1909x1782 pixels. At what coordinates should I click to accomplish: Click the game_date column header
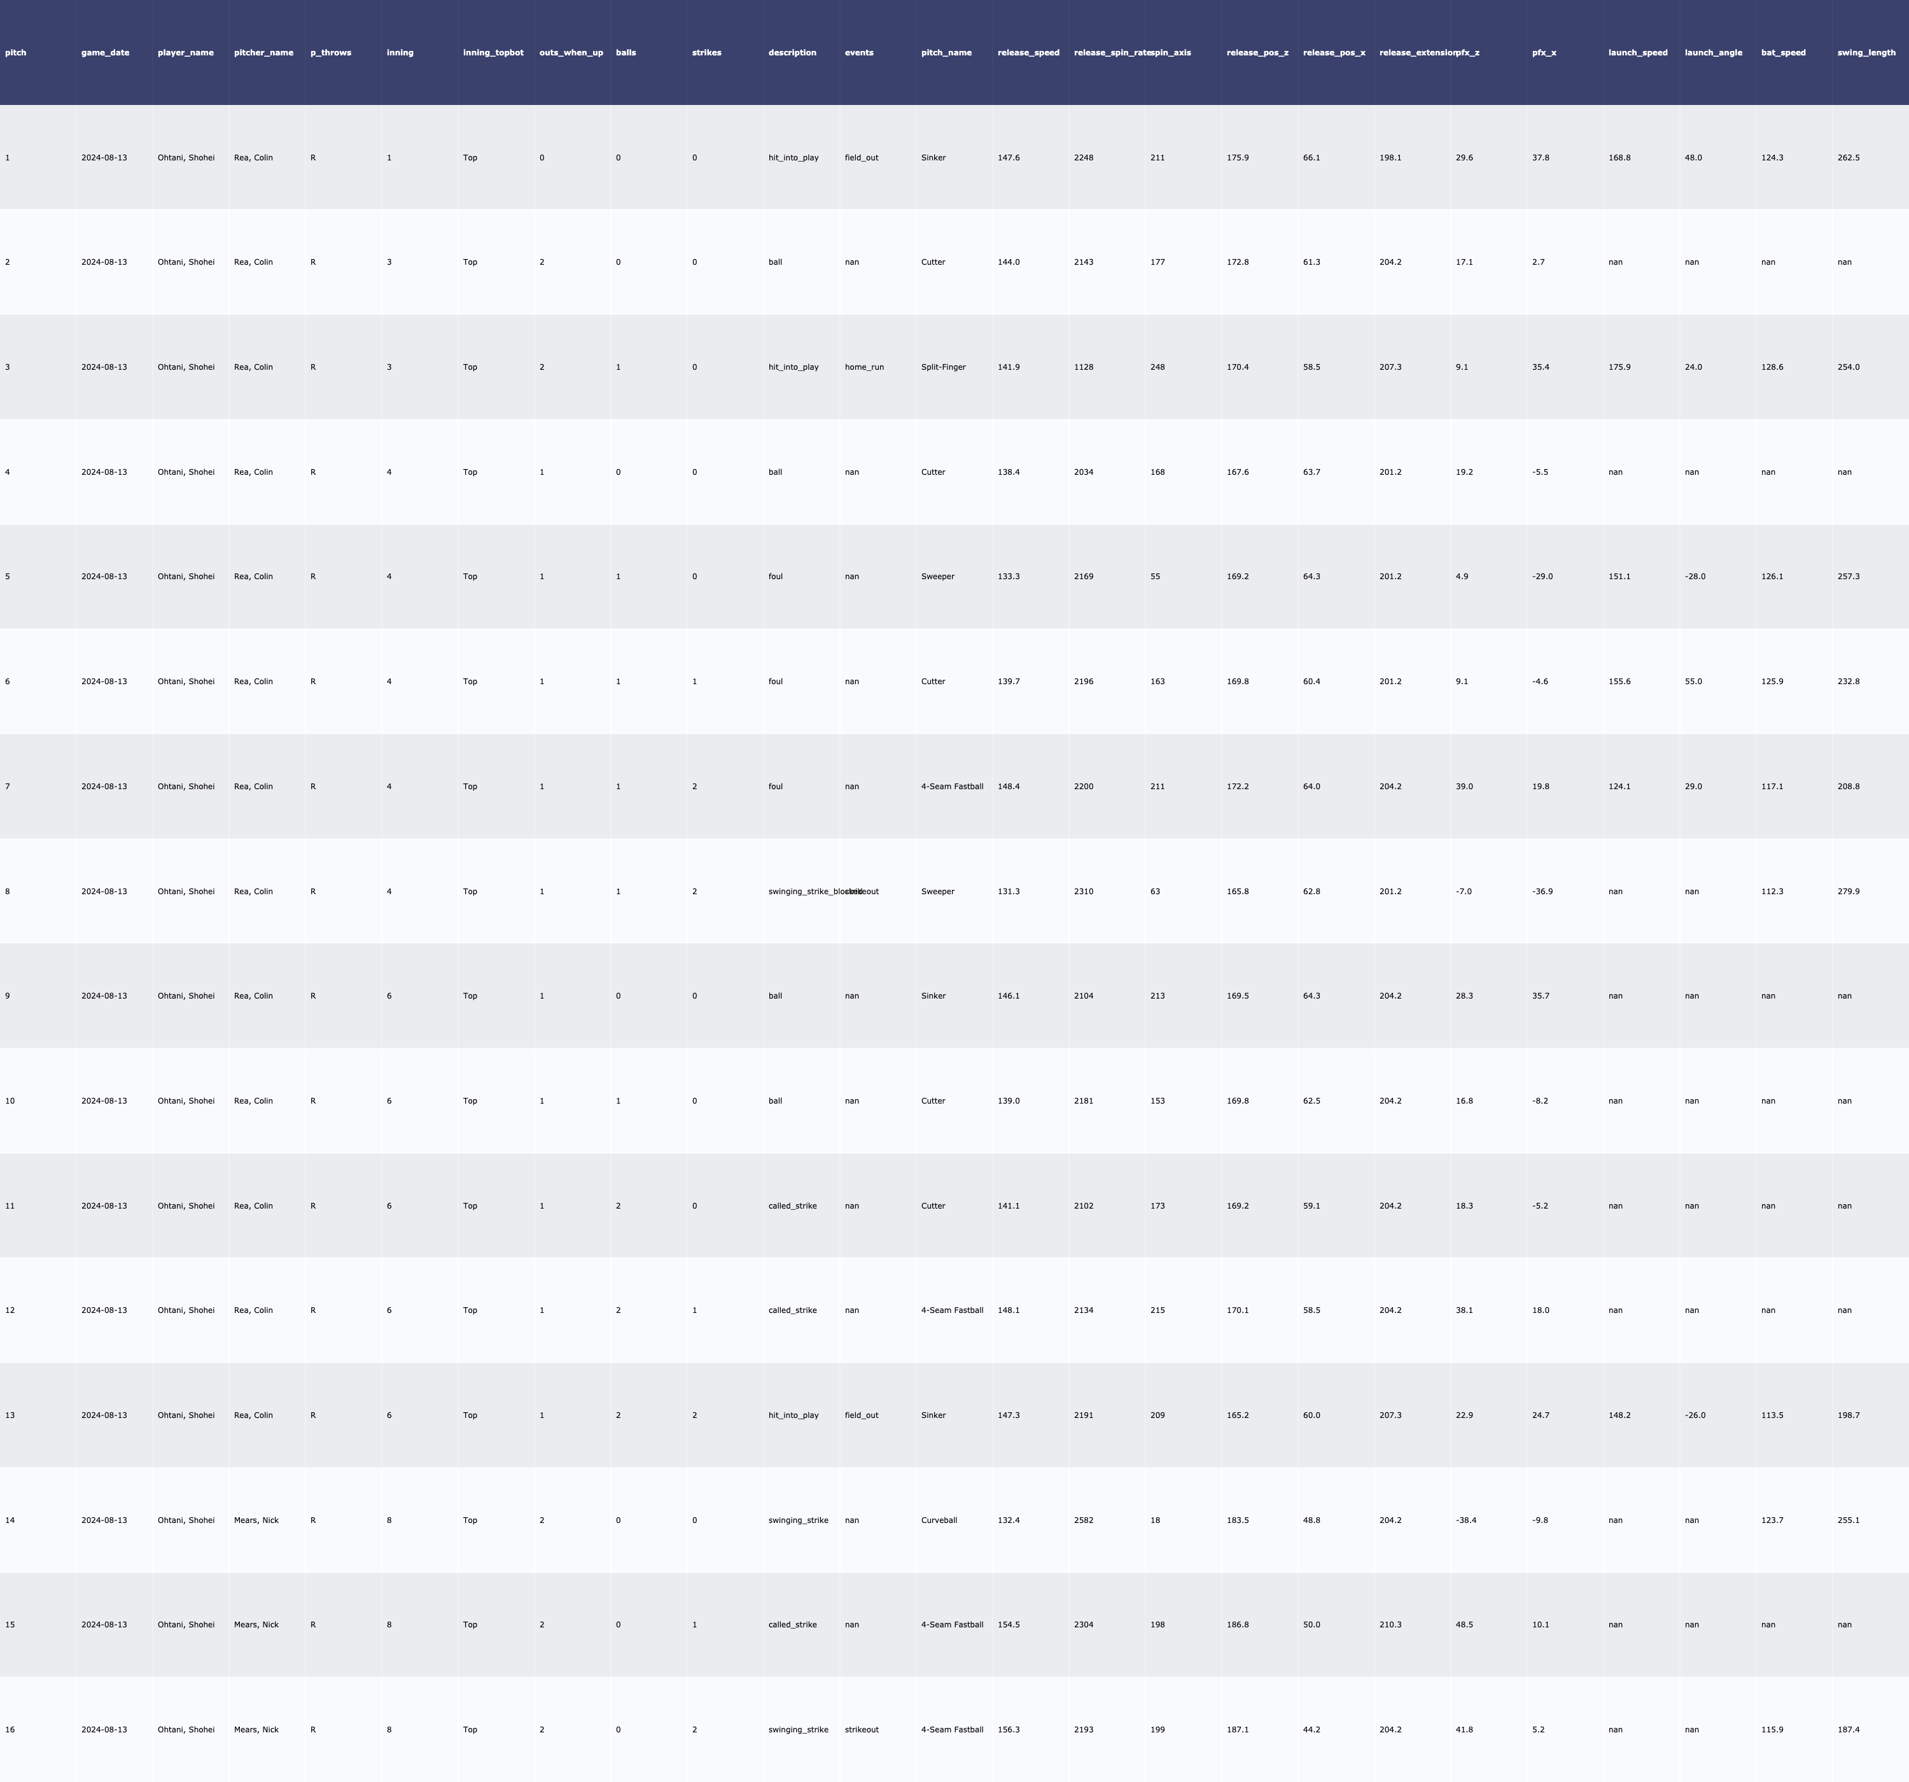point(104,53)
